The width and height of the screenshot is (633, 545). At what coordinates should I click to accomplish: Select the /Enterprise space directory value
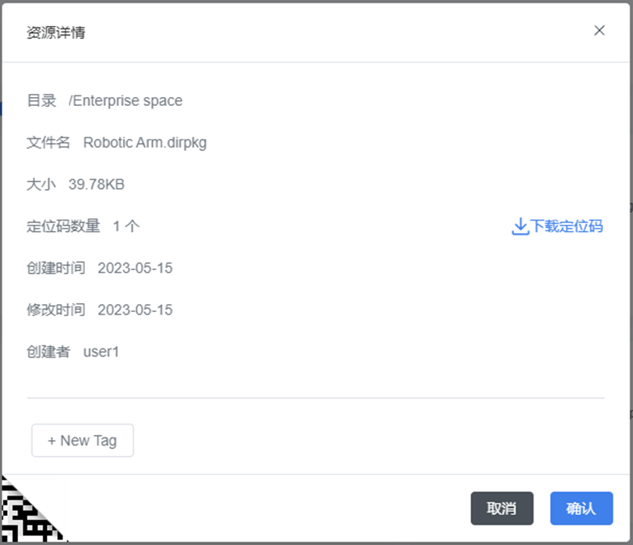pyautogui.click(x=125, y=100)
